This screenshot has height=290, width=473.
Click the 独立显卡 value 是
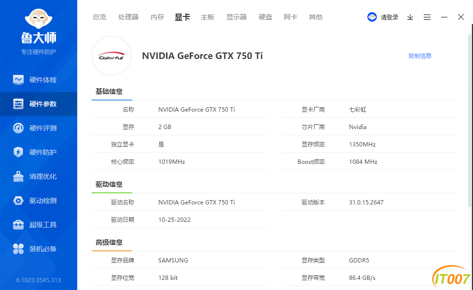161,145
